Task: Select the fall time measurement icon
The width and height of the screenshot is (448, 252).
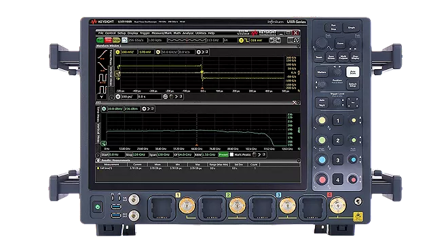Action: (102, 66)
